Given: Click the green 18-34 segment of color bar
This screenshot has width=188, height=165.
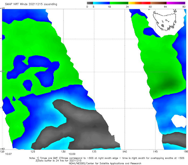Looking at the screenshot, I should [119, 3].
